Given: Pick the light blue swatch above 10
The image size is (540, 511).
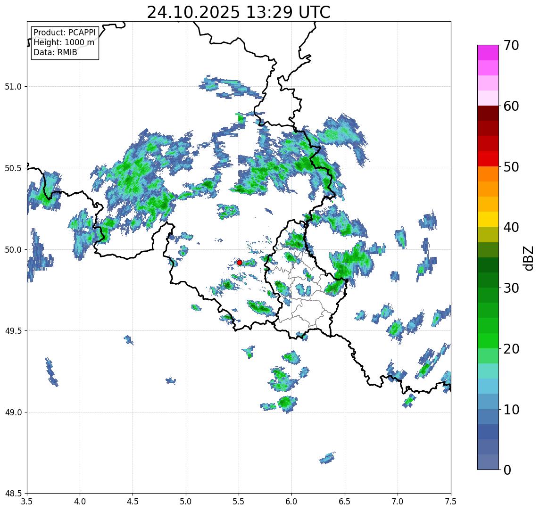Looking at the screenshot, I should pyautogui.click(x=488, y=401).
